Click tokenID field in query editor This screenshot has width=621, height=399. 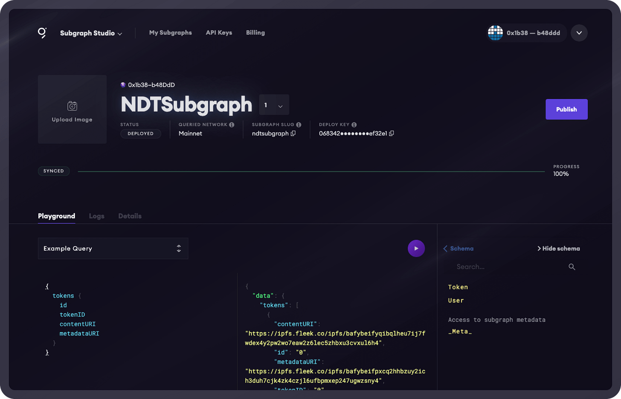(72, 315)
